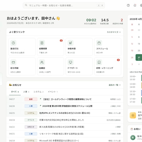Click the 14.5 有給残日数 value
The height and width of the screenshot is (142, 142).
[105, 20]
